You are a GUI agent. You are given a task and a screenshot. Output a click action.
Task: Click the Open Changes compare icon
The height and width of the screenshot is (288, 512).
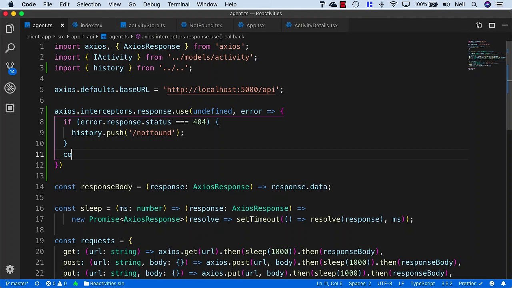pyautogui.click(x=479, y=25)
